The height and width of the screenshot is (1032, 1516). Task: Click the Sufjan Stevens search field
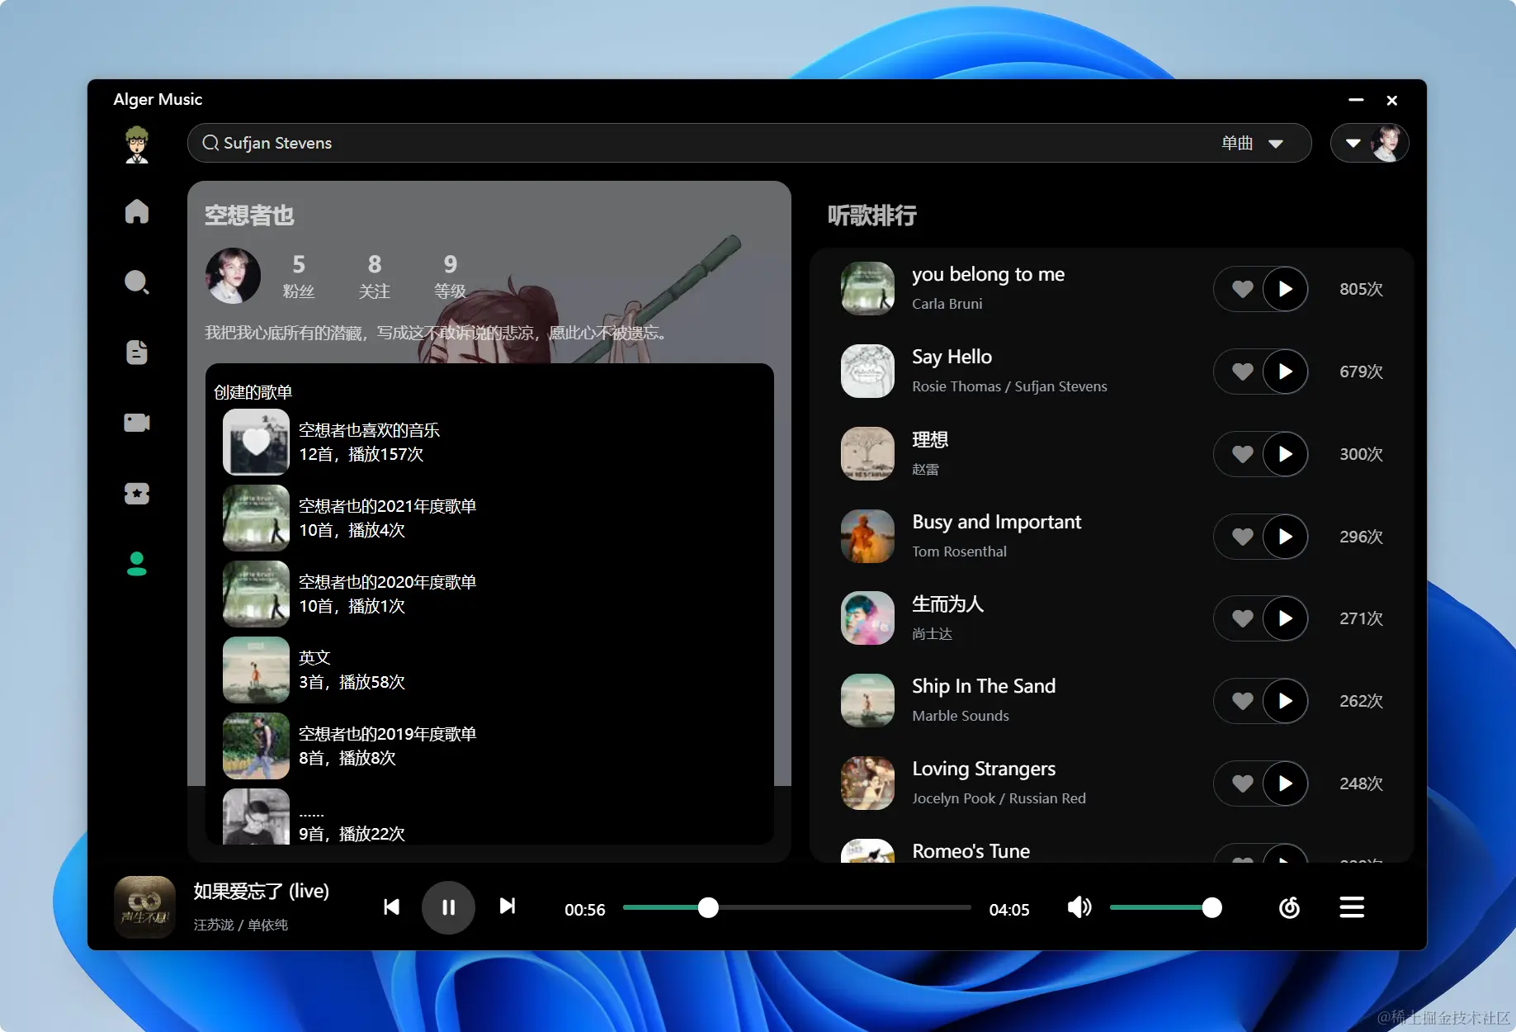(x=749, y=143)
